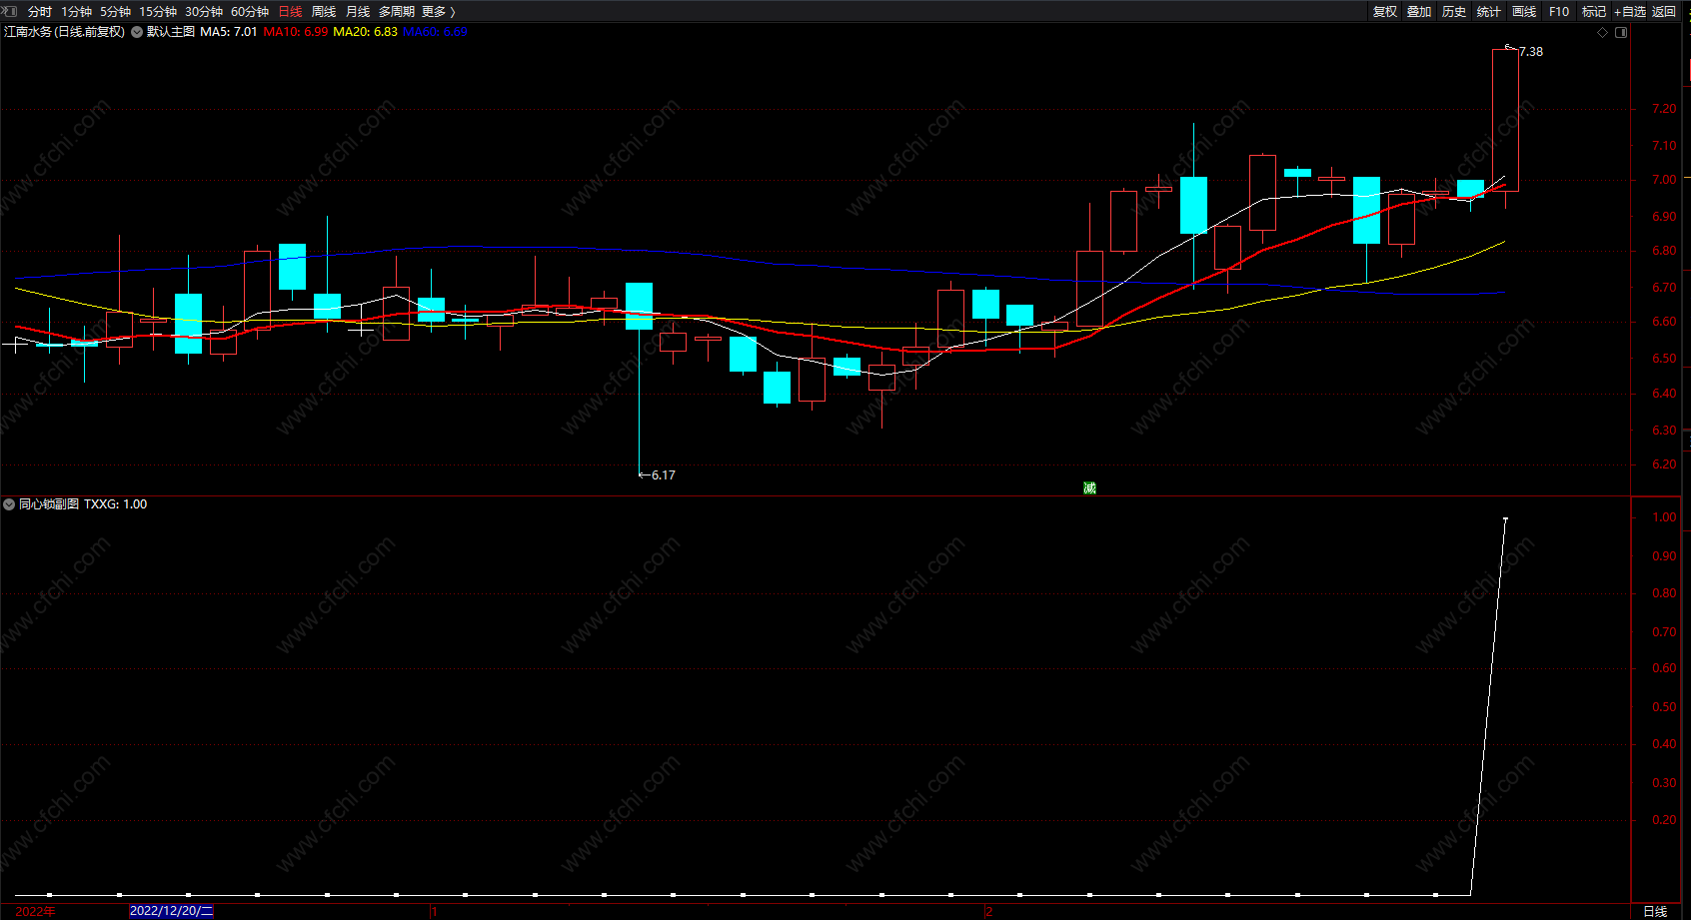Screen dimensions: 1691x920
Task: Select the 月线 monthly period
Action: click(x=358, y=12)
